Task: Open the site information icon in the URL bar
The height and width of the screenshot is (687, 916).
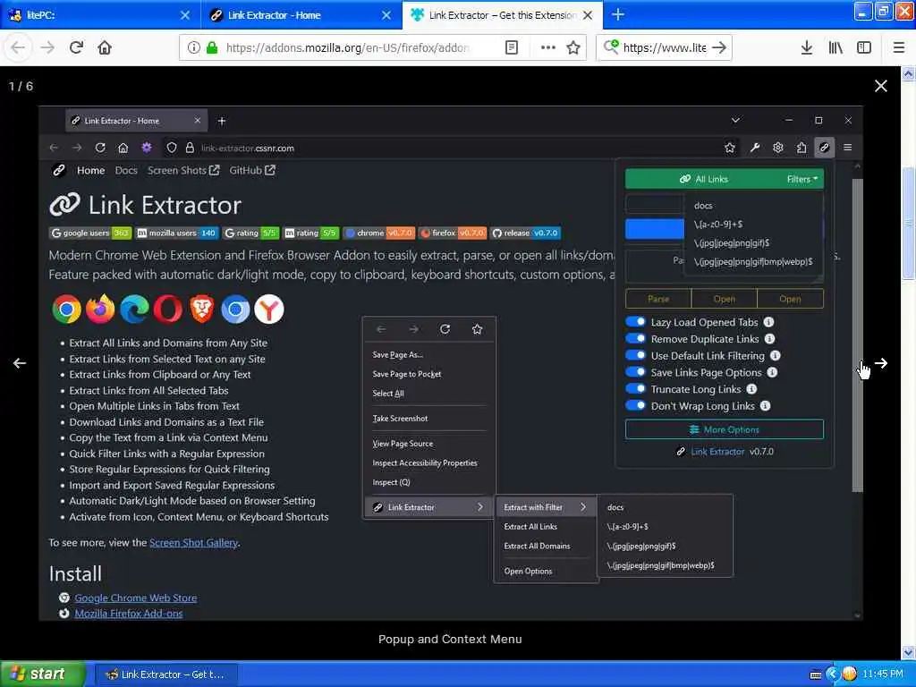Action: [x=194, y=47]
